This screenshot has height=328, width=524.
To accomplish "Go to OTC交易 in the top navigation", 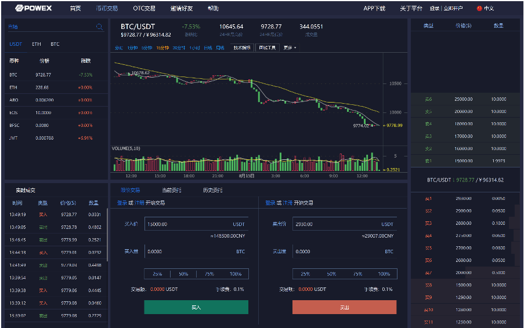I will (x=144, y=8).
